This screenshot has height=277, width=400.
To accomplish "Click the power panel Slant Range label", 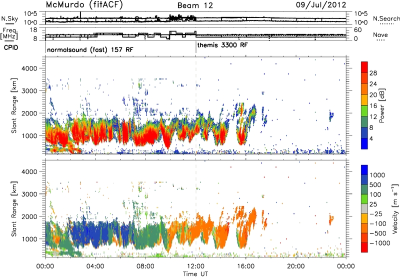I will click(14, 106).
